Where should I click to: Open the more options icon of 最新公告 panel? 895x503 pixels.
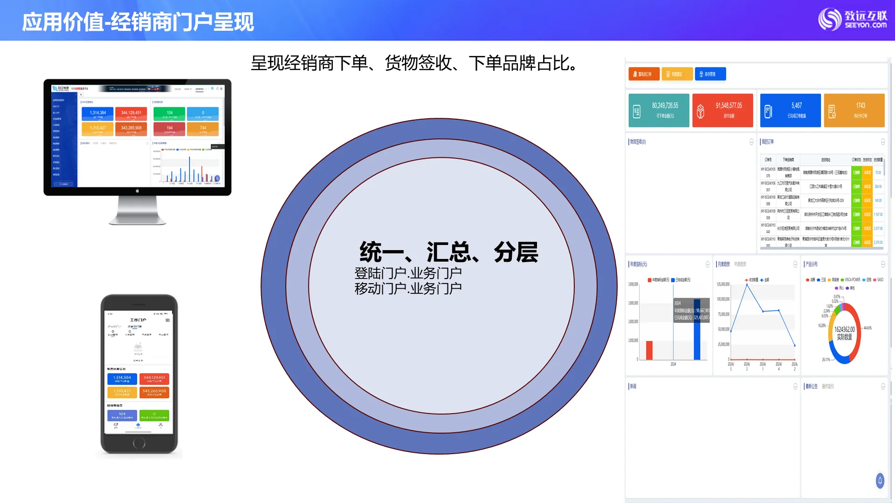[x=883, y=386]
